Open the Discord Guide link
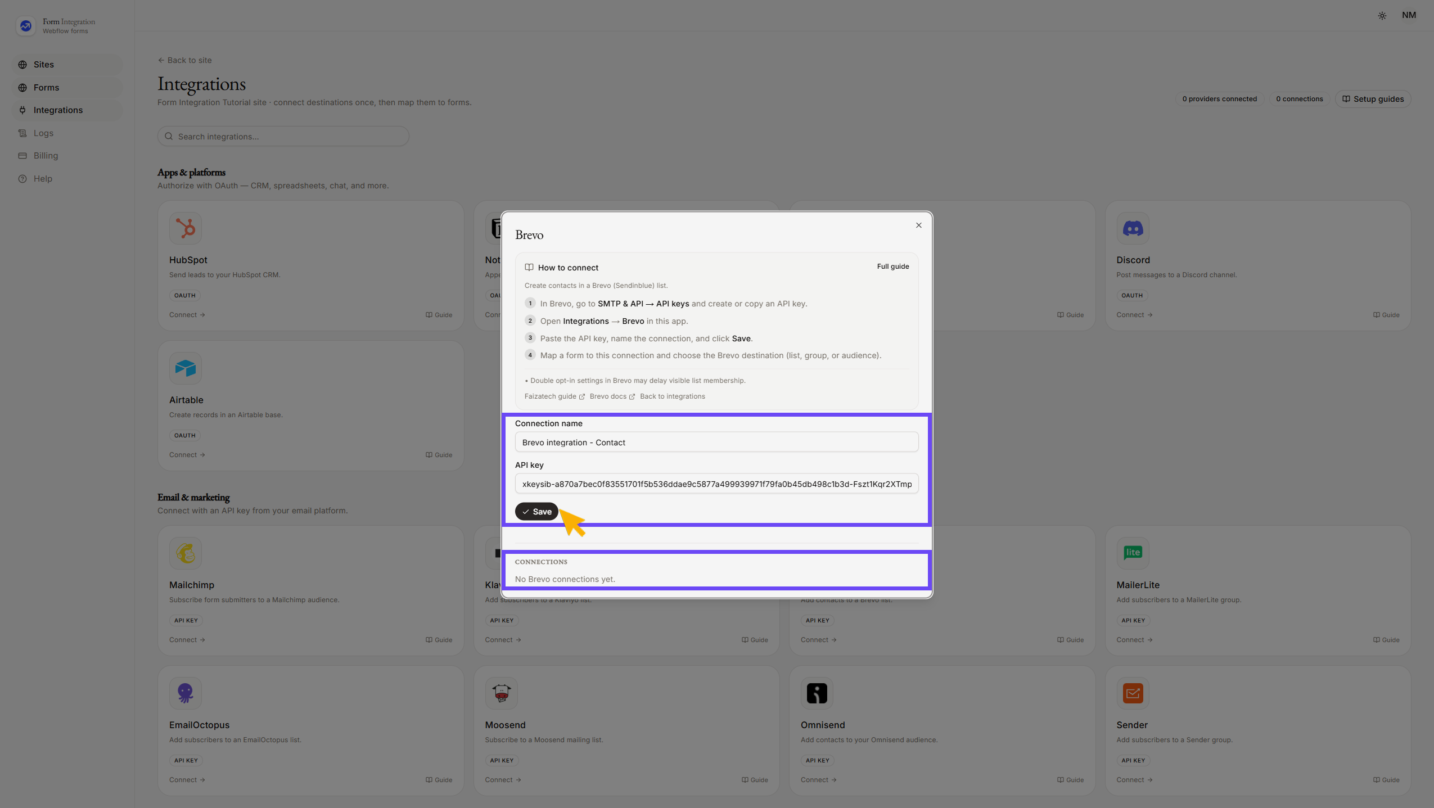Viewport: 1434px width, 808px height. click(1386, 315)
